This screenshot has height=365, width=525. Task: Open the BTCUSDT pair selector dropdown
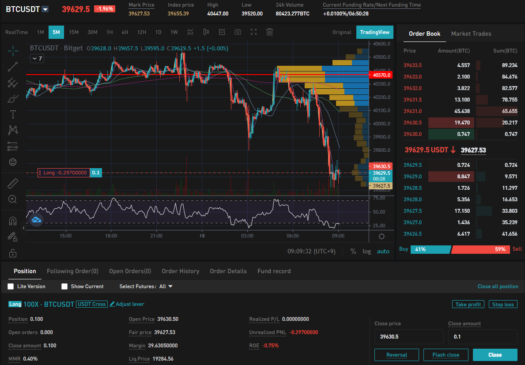[45, 10]
